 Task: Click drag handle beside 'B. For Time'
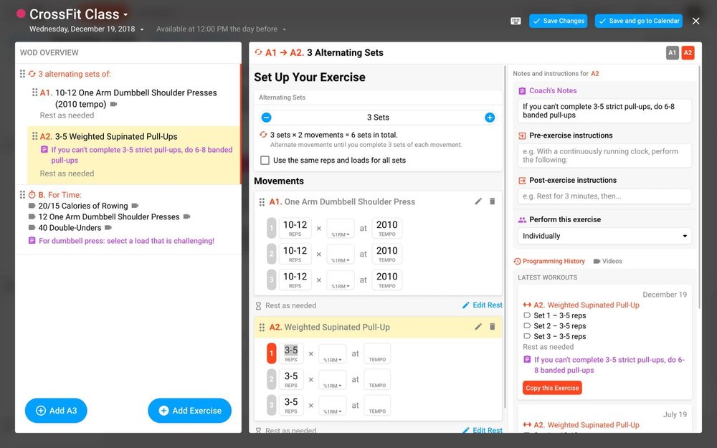[22, 195]
